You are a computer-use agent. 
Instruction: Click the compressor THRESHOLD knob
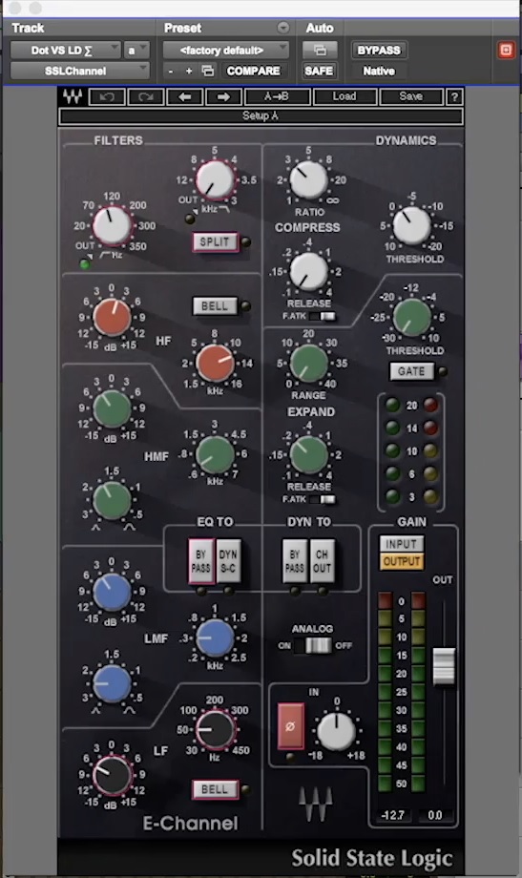[411, 225]
